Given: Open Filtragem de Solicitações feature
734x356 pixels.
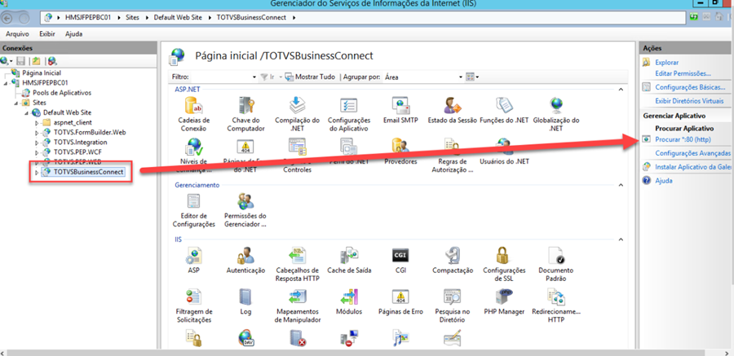Looking at the screenshot, I should [x=194, y=305].
